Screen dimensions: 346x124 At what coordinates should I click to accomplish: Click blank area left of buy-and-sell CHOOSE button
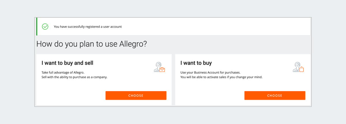coord(72,96)
